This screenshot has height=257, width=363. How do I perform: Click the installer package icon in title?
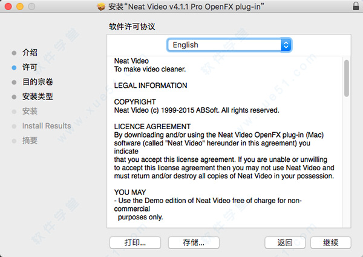(101, 7)
